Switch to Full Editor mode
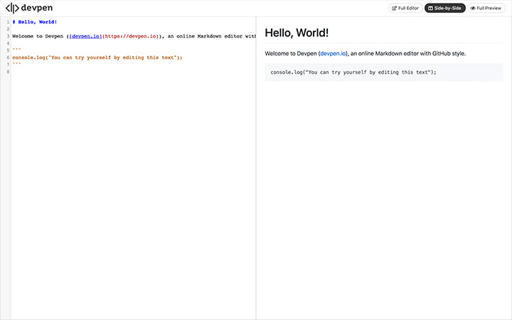 [405, 8]
